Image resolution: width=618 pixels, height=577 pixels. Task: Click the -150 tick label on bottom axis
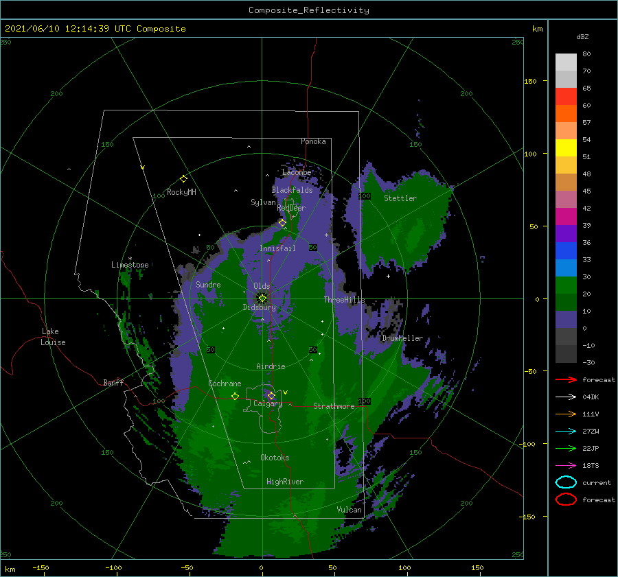click(x=41, y=567)
